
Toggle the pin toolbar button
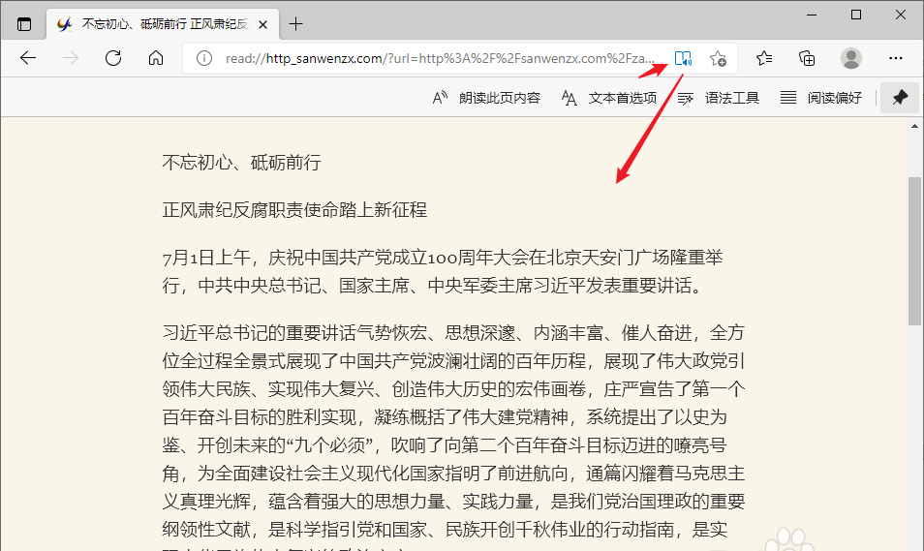pos(899,98)
